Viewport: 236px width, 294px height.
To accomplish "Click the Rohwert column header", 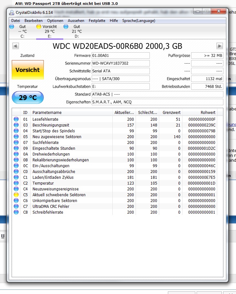I will click(200, 113).
